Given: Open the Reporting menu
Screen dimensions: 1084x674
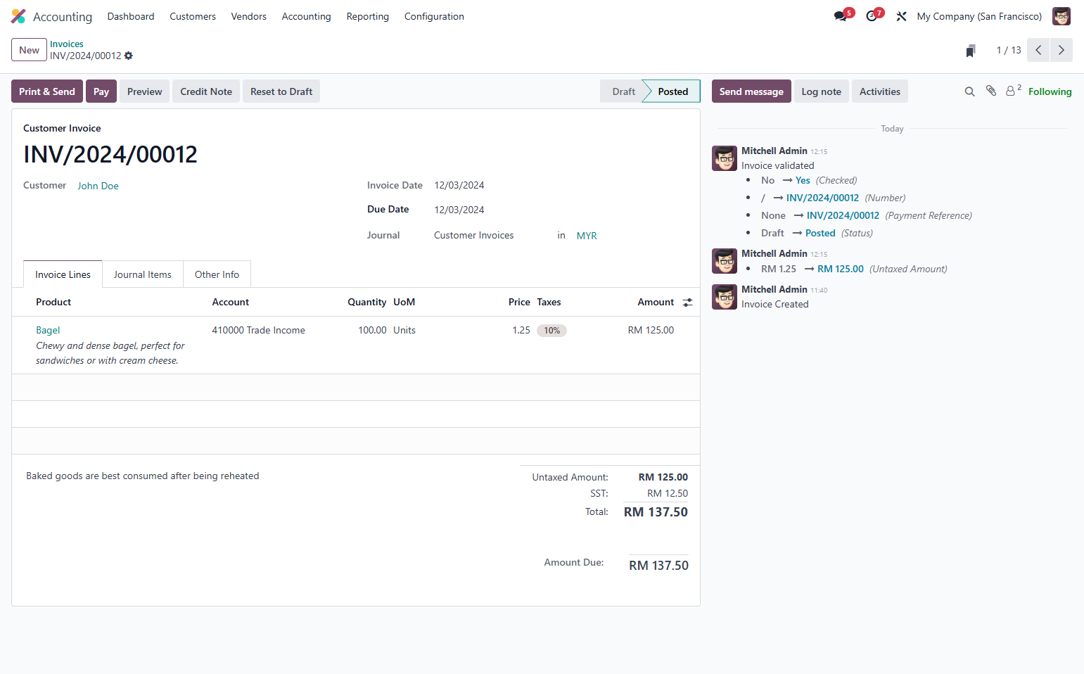Looking at the screenshot, I should tap(368, 16).
